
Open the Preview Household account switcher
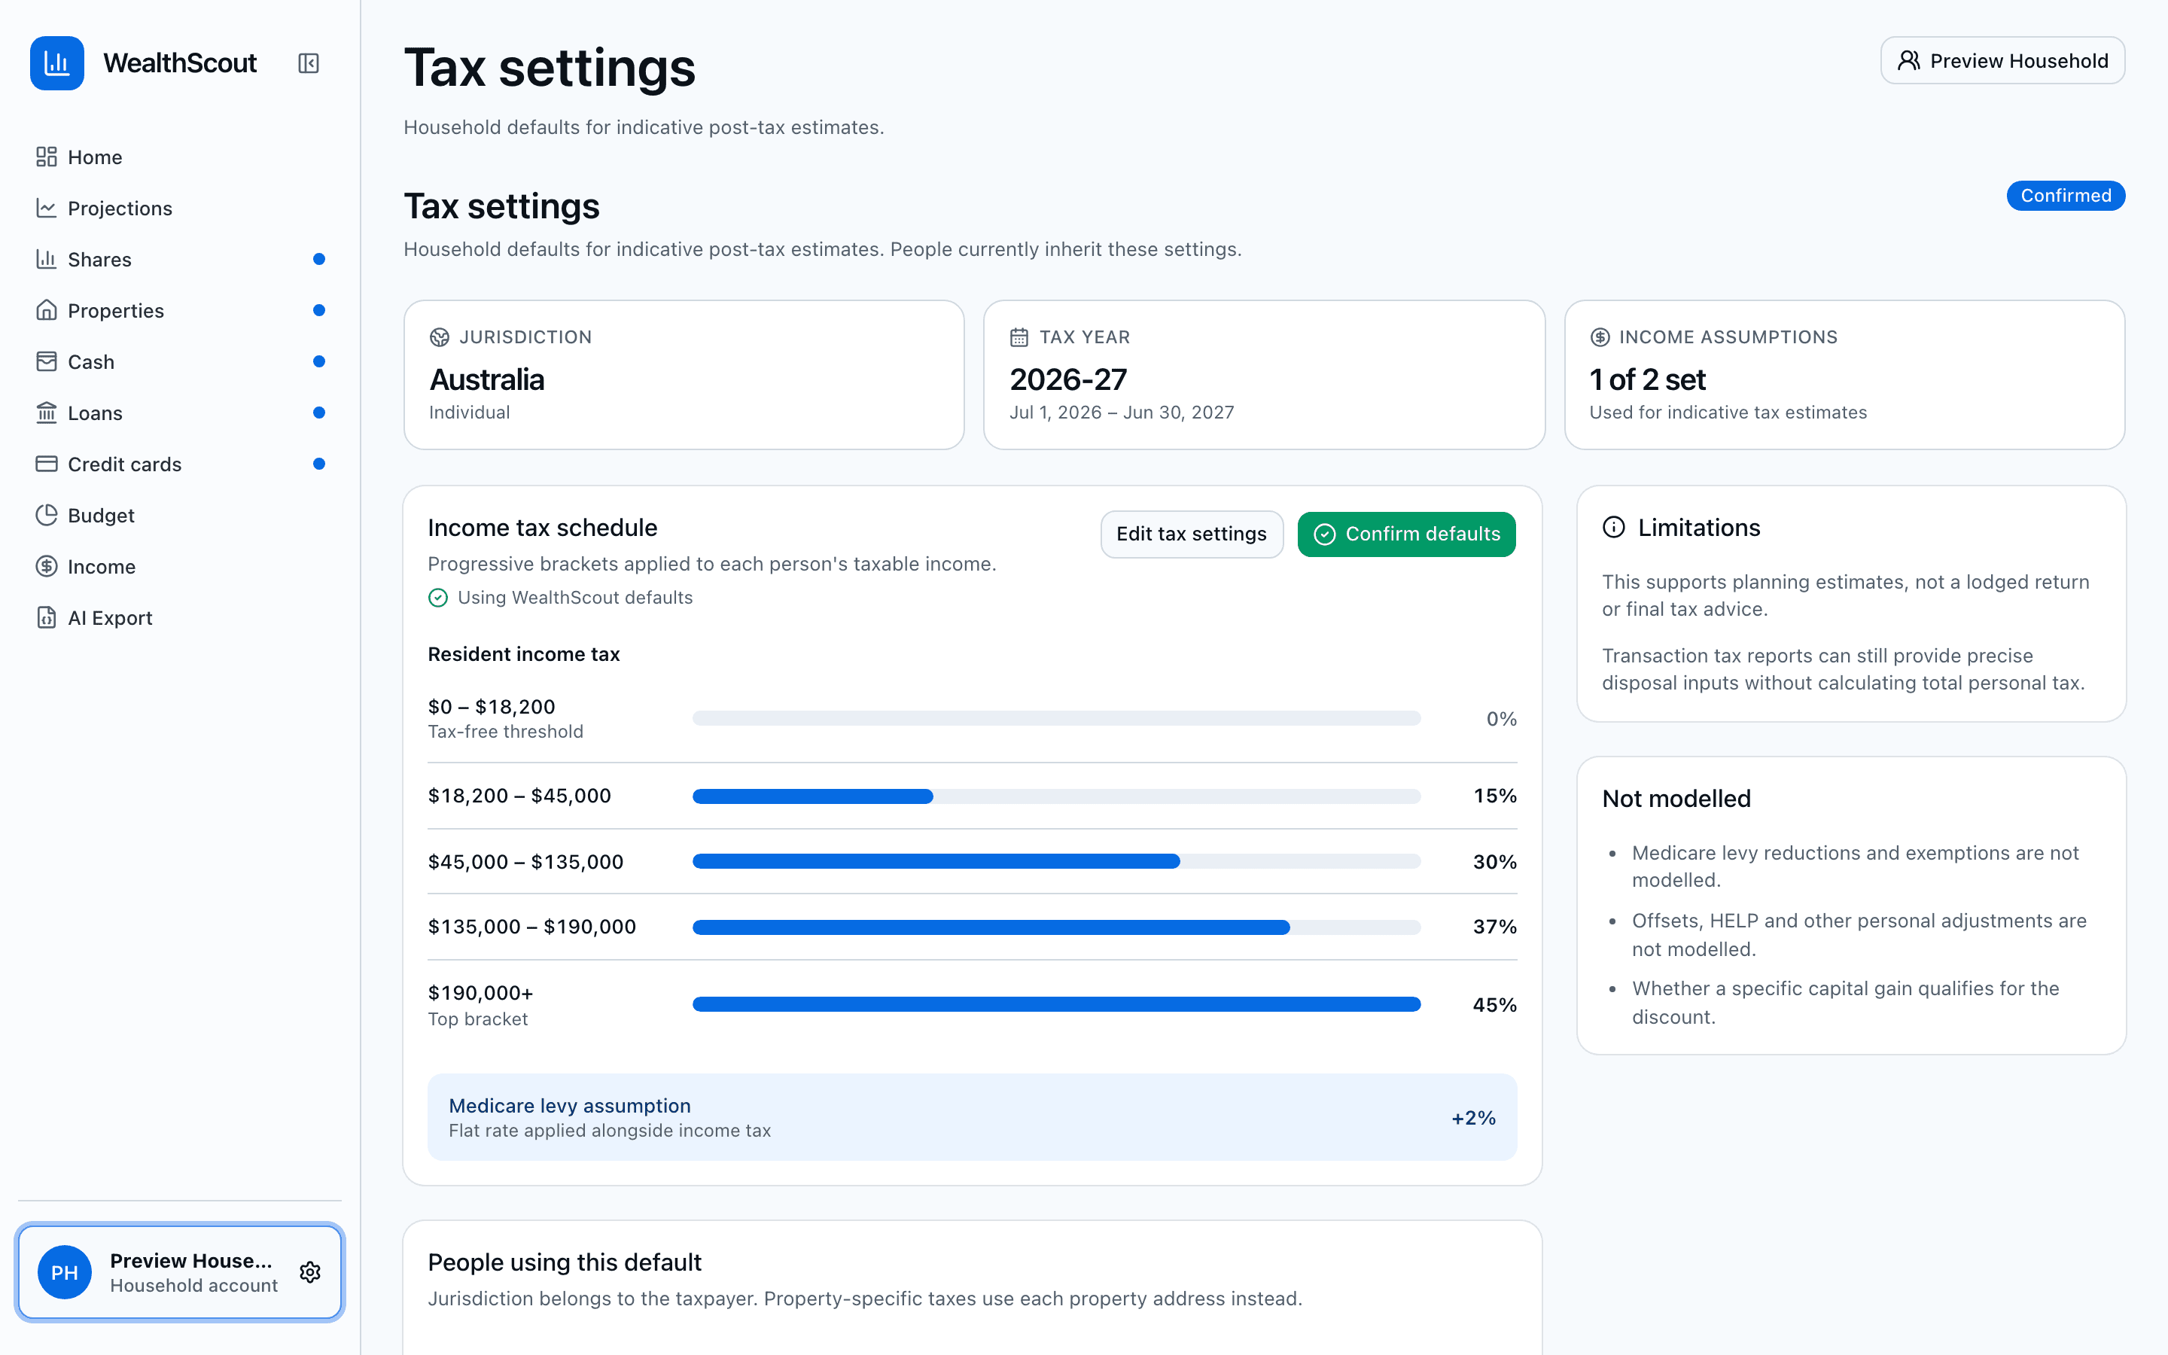(x=179, y=1271)
